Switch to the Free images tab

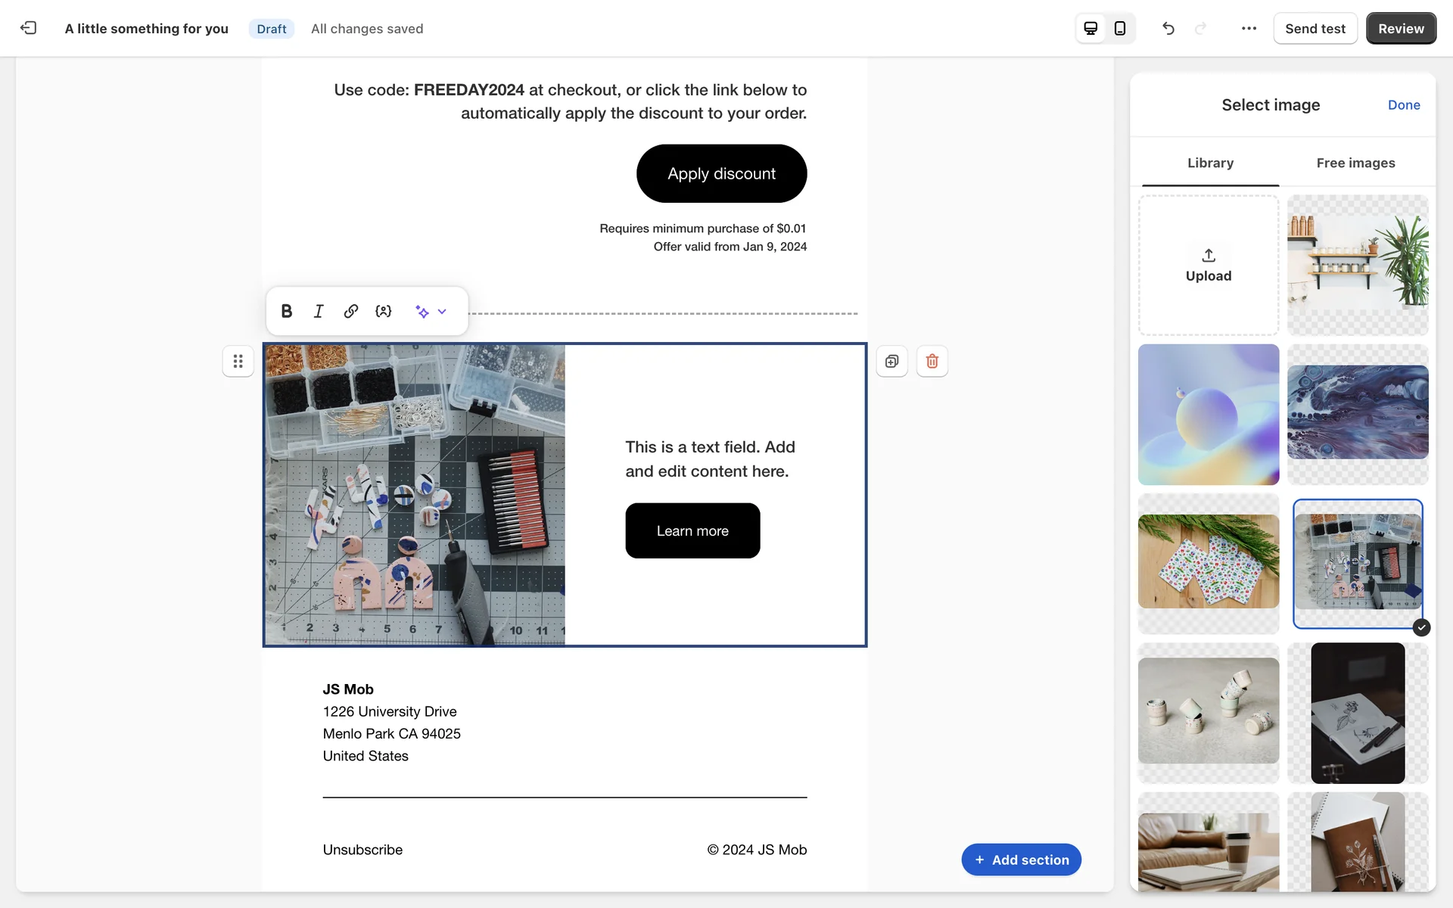click(x=1355, y=163)
